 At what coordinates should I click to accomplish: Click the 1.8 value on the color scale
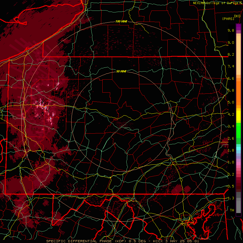coord(231,150)
